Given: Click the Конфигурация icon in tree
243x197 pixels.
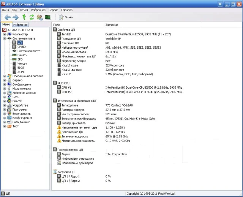Looking at the screenshot, I should click(9, 118).
